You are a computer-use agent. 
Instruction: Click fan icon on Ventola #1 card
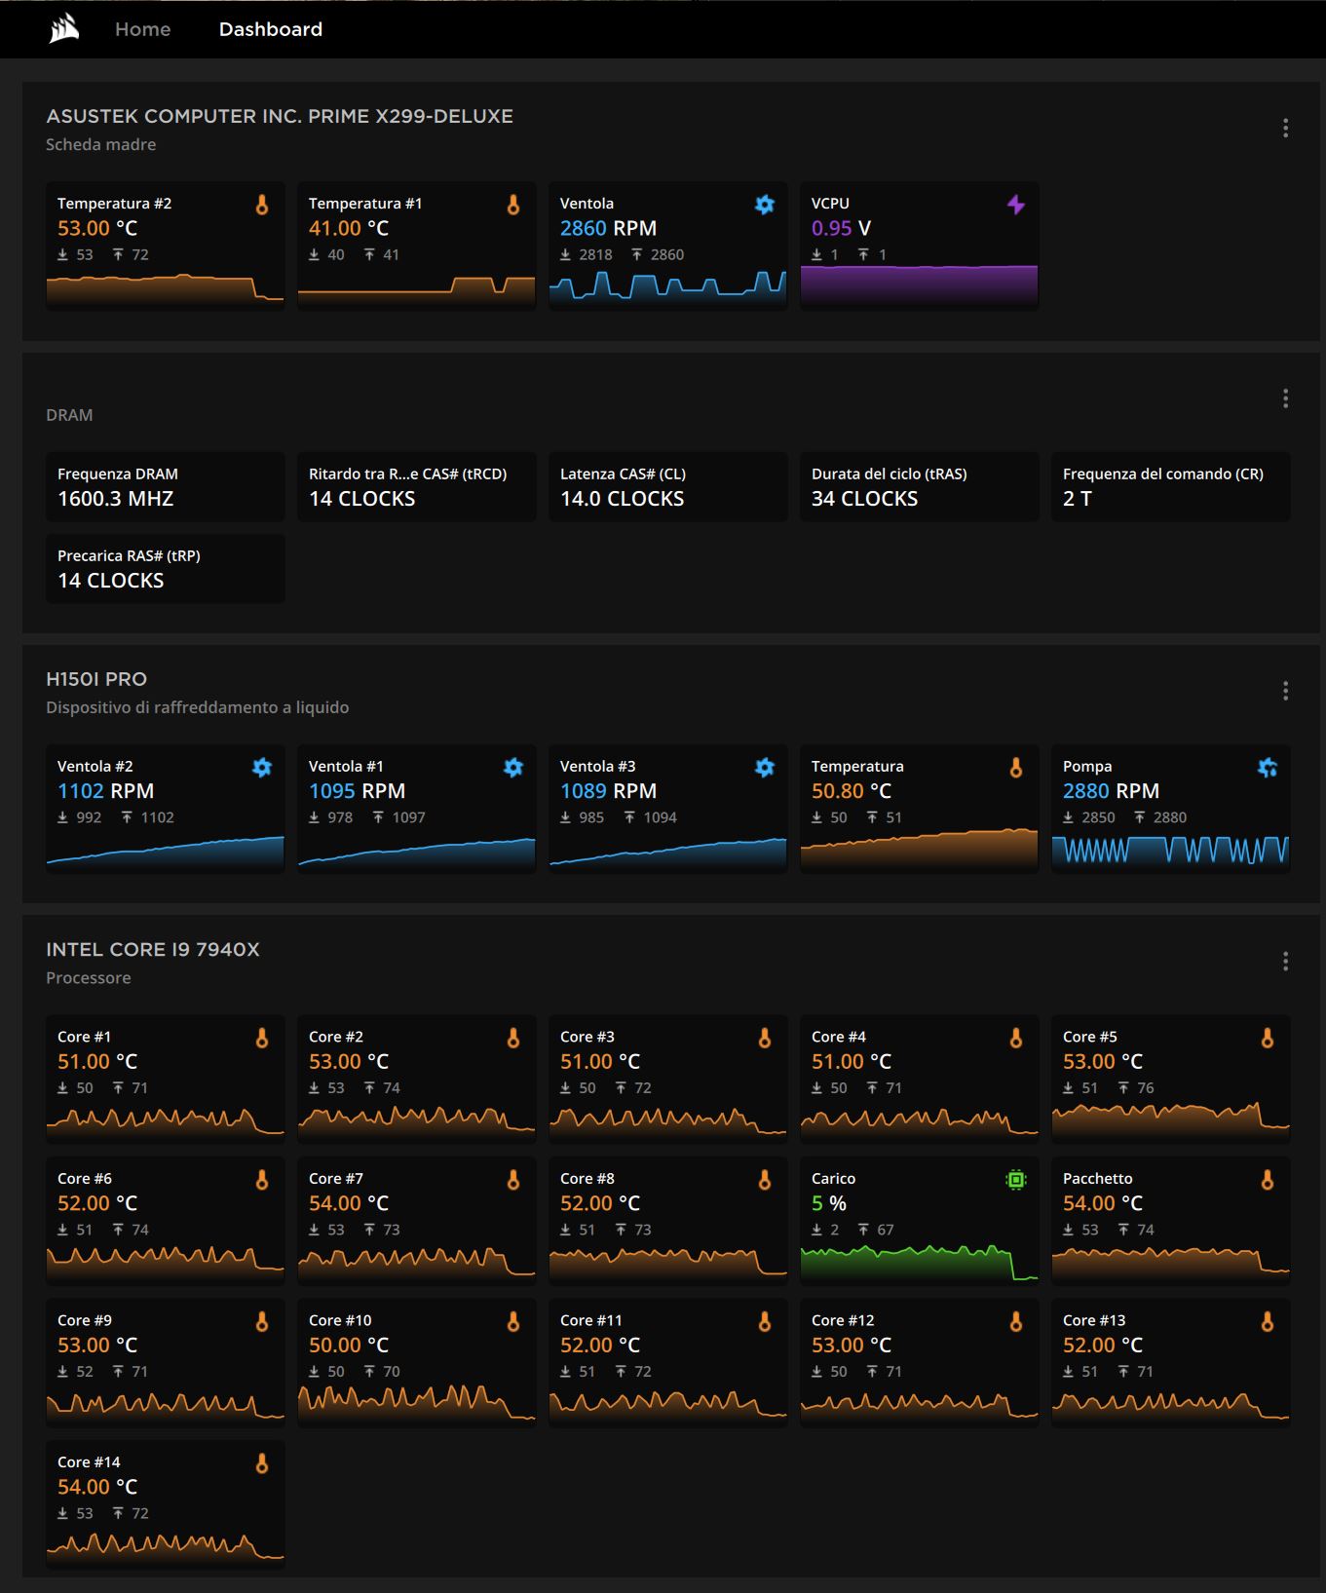point(512,768)
